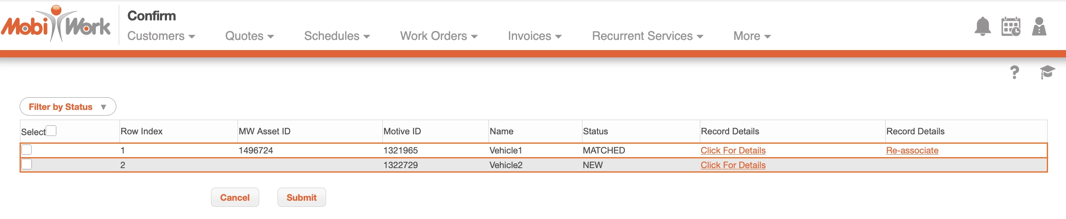Check the box for Vehicle1 row
Viewport: 1066px width, 219px height.
27,150
